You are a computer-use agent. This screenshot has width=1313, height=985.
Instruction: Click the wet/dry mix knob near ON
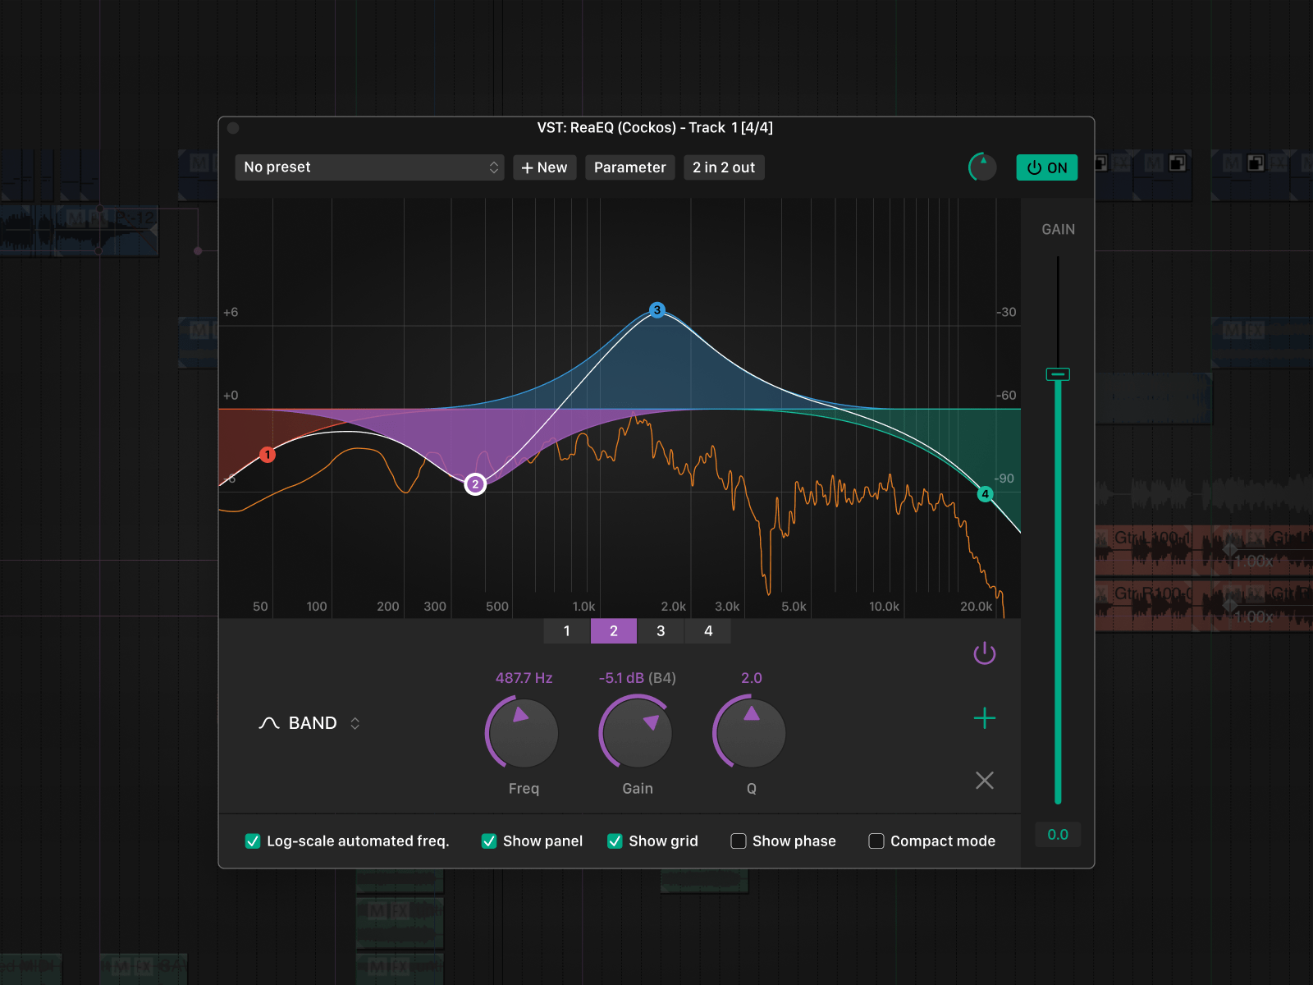tap(982, 167)
